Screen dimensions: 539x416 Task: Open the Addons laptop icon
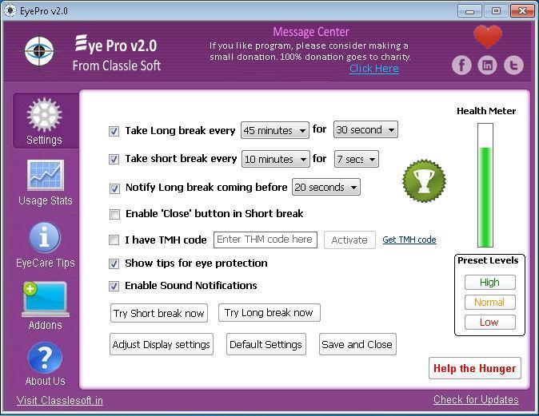pos(45,299)
